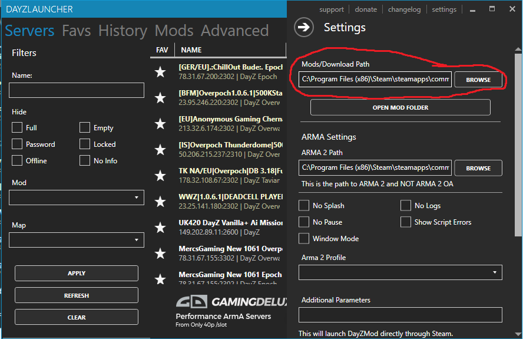Click the Open Mod Folder button
Viewport: 523px width, 339px height.
pos(400,107)
